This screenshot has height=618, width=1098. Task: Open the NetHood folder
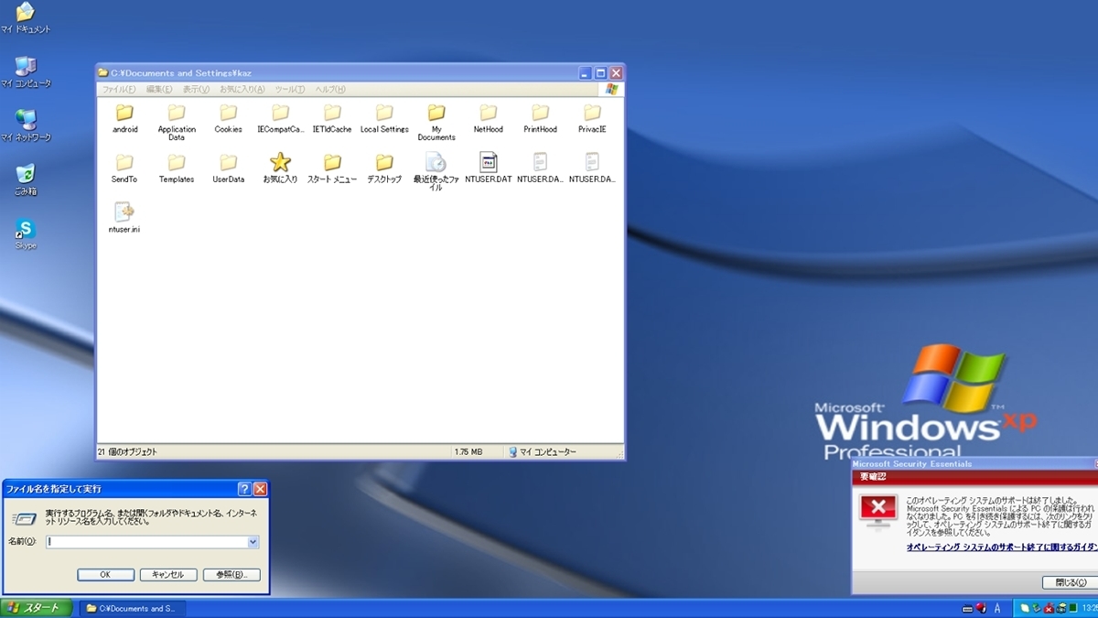coord(489,118)
